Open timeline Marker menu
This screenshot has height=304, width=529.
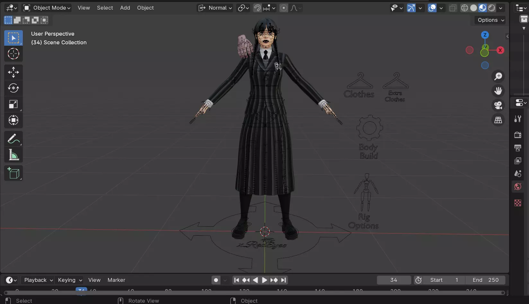(x=116, y=280)
